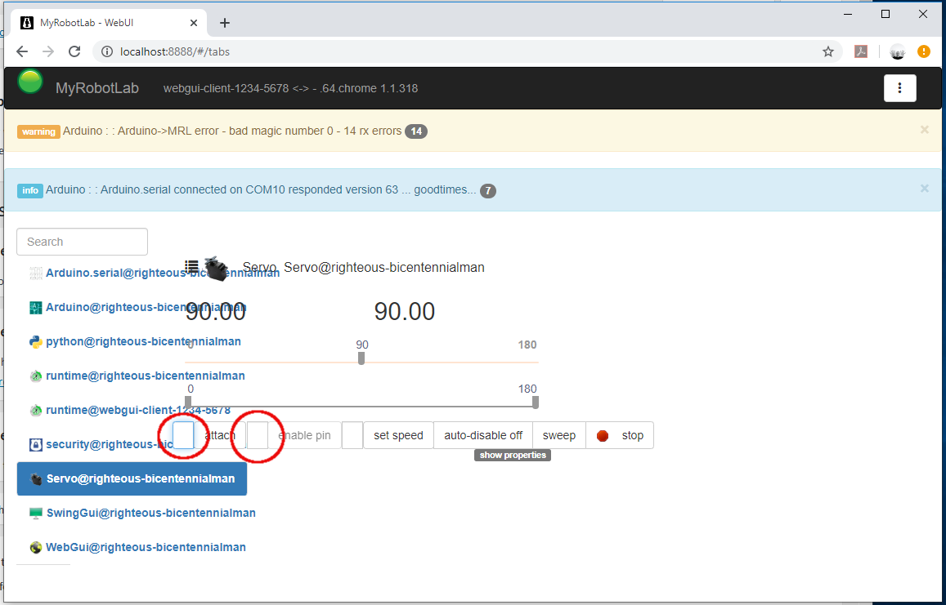Screen dimensions: 946x605
Task: Click the runtime@righteous-bicentennialman green icon
Action: [x=36, y=376]
